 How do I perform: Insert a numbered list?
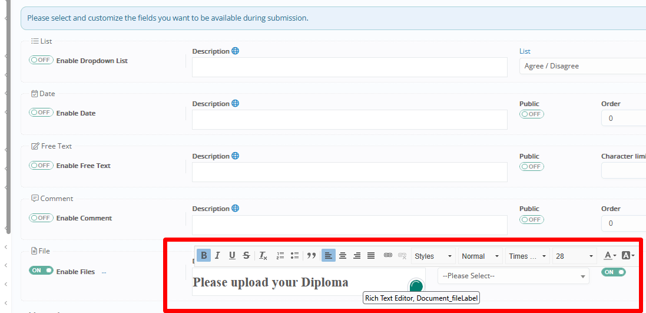(x=280, y=255)
